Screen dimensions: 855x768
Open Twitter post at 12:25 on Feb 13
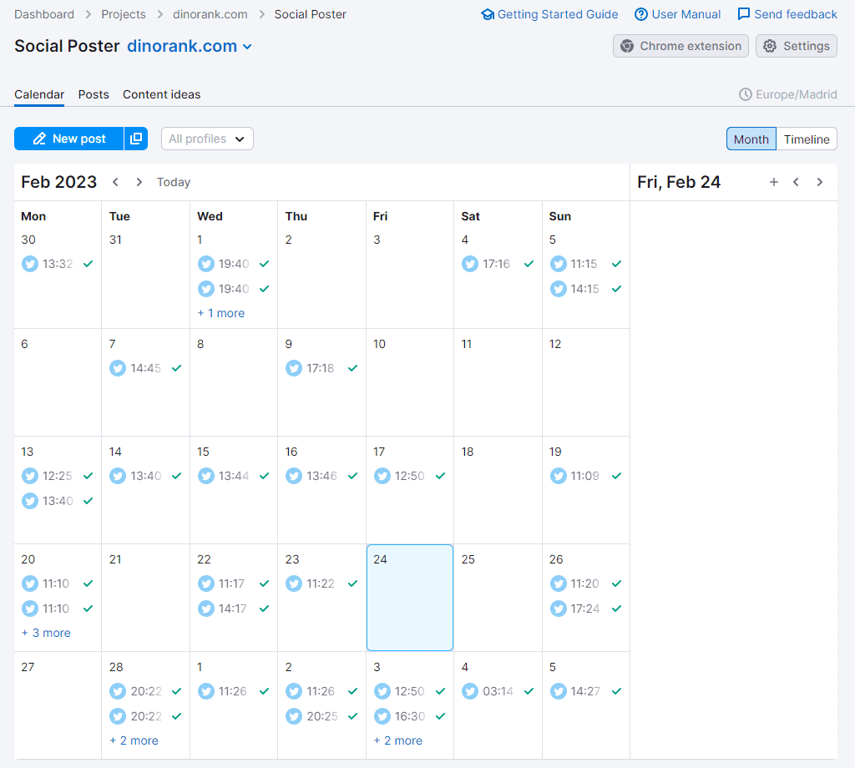(x=58, y=476)
